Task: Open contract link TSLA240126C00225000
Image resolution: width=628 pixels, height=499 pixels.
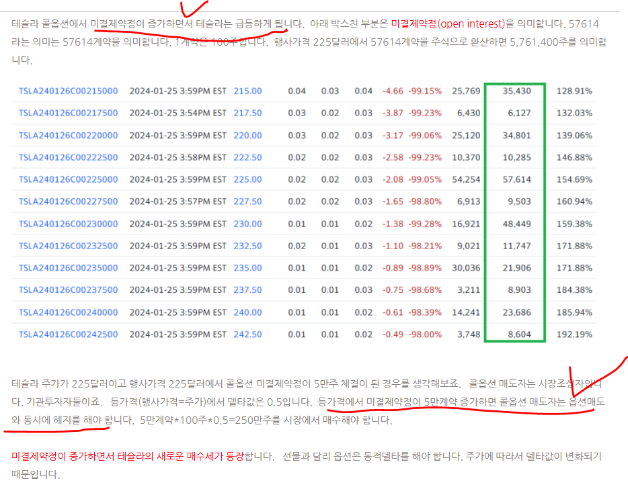Action: (69, 180)
